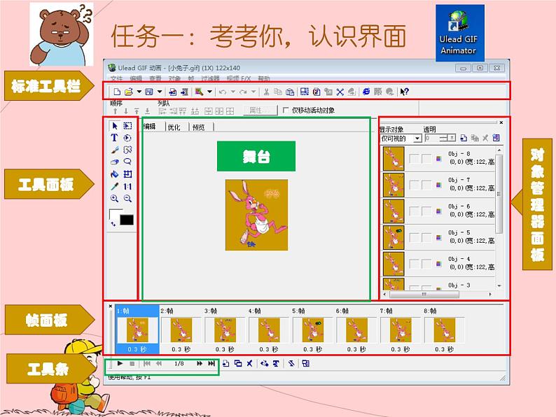Select frame 5 thumbnail in frame panel
This screenshot has height=417, width=556.
(313, 330)
